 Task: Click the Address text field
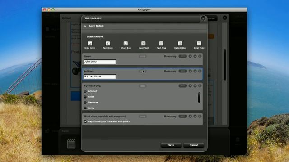[100, 76]
